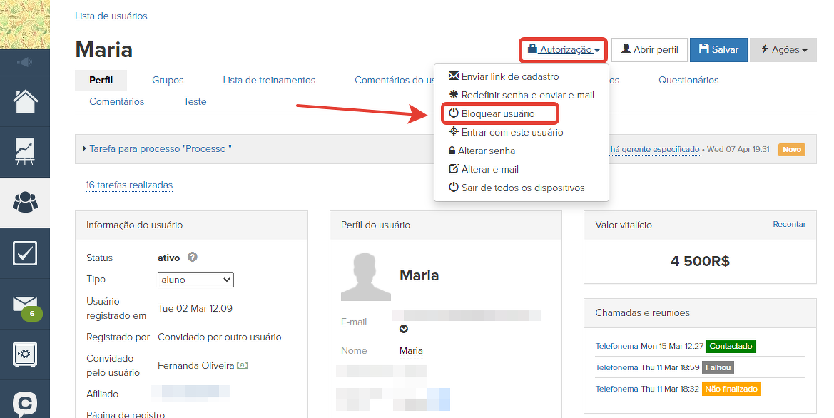The height and width of the screenshot is (418, 834).
Task: Expand the Tarefa para processo row
Action: [157, 149]
